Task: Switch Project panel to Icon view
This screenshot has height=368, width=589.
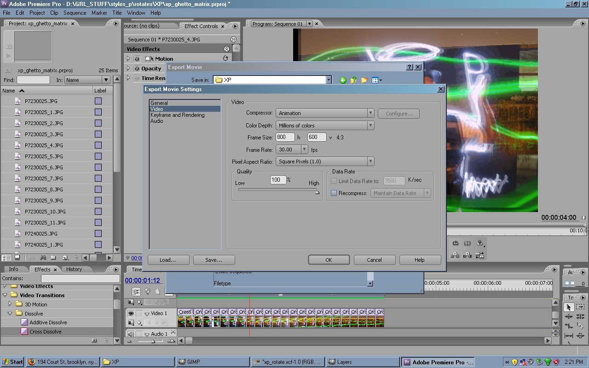Action: 17,258
